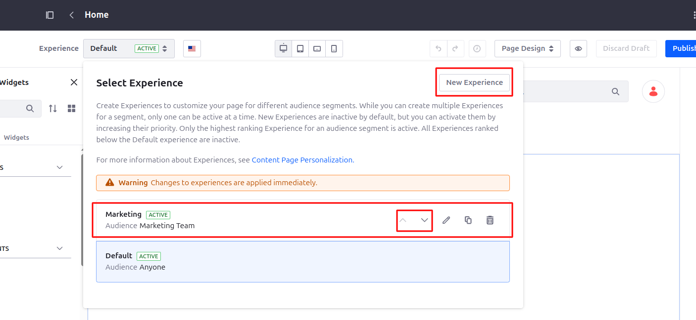Switch to portrait phone viewport
This screenshot has height=320, width=696.
(x=334, y=48)
